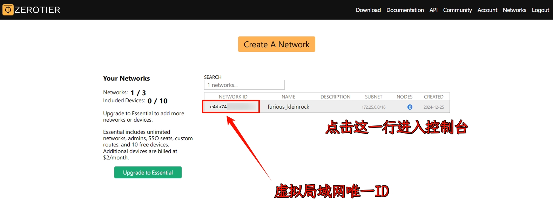Open network ID e4da74 row
Image resolution: width=553 pixels, height=212 pixels.
327,107
